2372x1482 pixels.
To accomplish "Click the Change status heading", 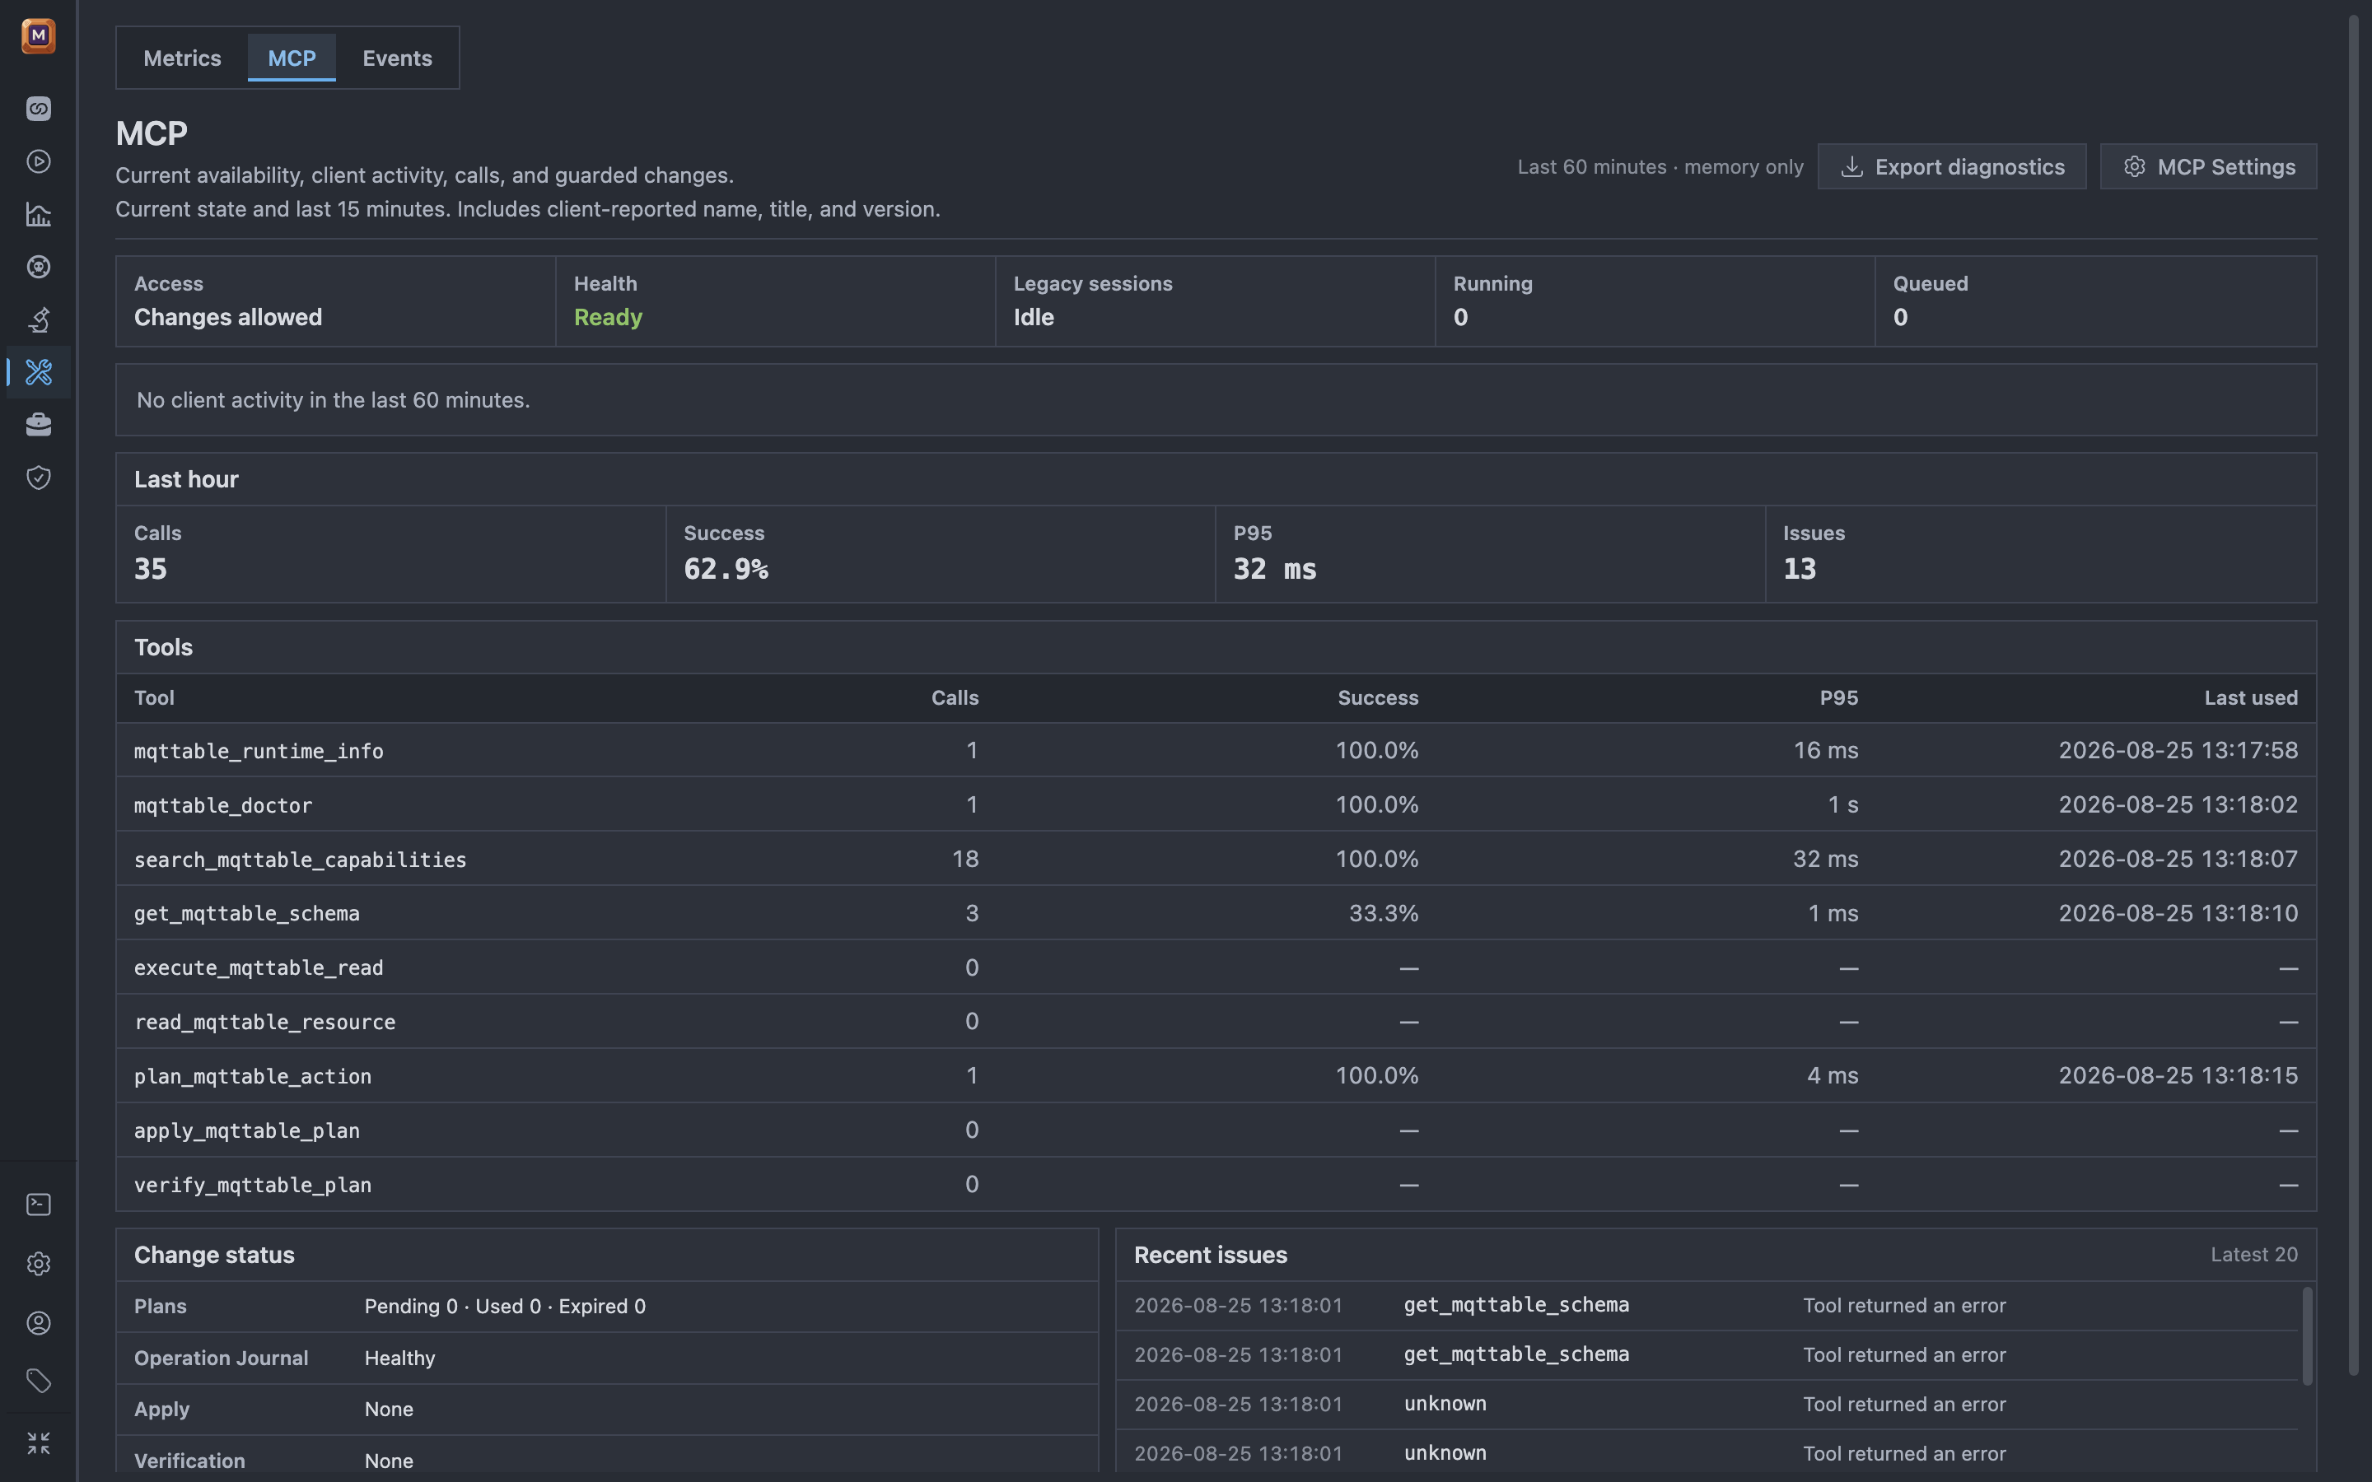I will coord(213,1255).
